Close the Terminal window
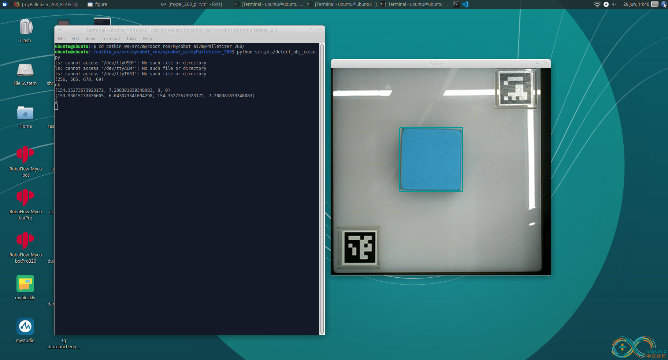The image size is (668, 360). (x=320, y=30)
